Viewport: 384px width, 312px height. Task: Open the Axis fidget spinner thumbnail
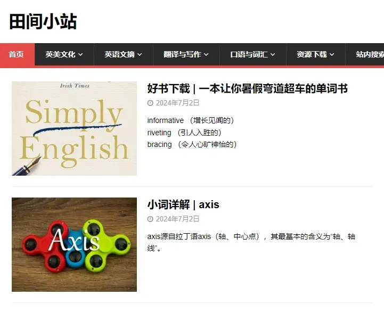74,244
